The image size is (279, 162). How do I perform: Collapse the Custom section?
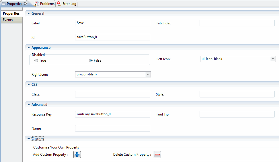[x=29, y=139]
